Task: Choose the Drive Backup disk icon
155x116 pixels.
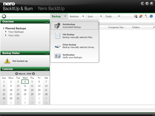Action: coord(57,46)
